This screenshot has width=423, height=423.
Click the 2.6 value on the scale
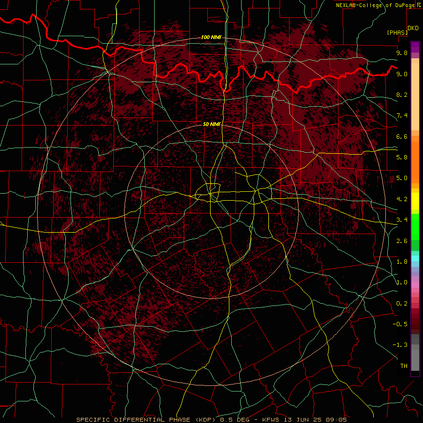pyautogui.click(x=402, y=241)
